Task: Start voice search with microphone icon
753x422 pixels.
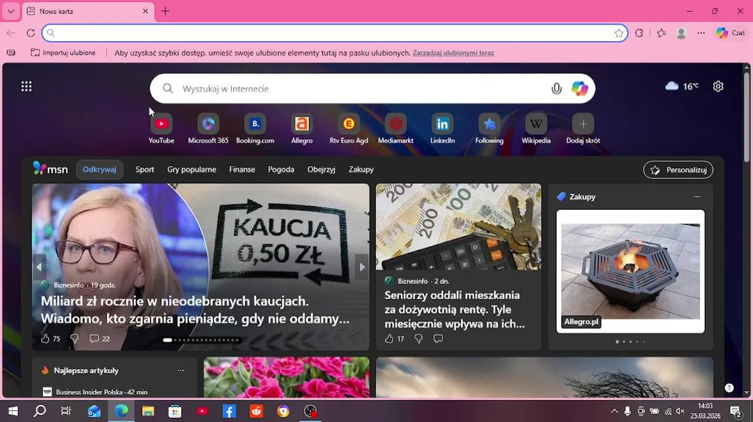Action: point(557,89)
